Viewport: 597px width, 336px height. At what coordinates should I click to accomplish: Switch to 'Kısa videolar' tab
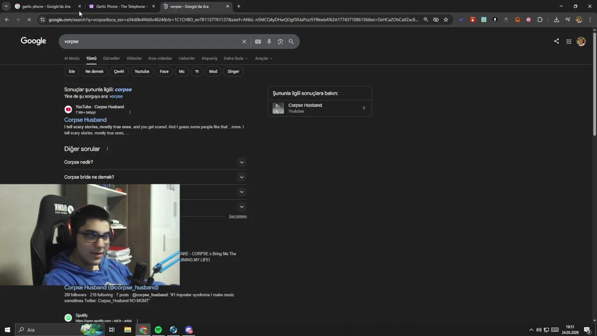pyautogui.click(x=160, y=58)
